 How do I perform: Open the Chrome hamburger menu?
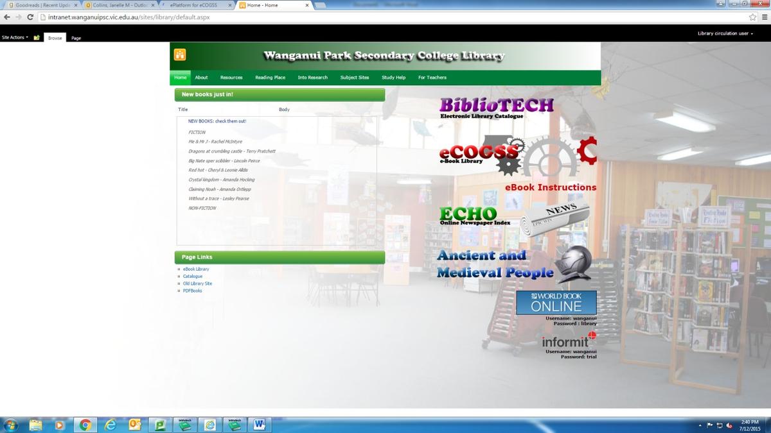click(x=764, y=17)
